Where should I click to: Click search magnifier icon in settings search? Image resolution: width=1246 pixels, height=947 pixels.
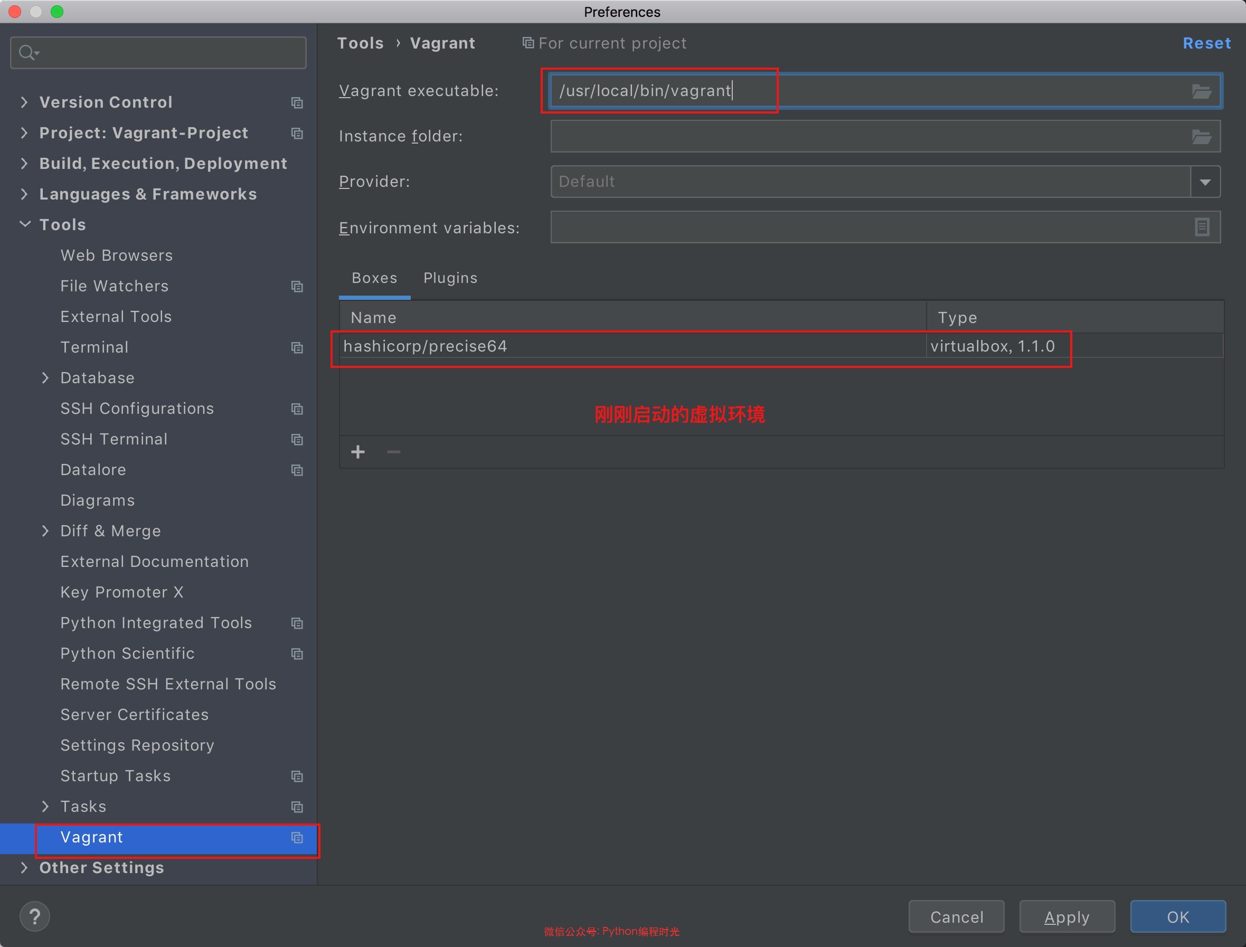pyautogui.click(x=27, y=53)
